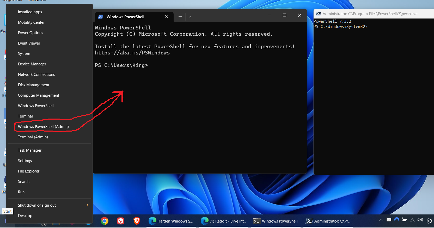Viewport: 434px width, 228px height.
Task: Choose Device Manager in the context menu
Action: click(x=32, y=64)
